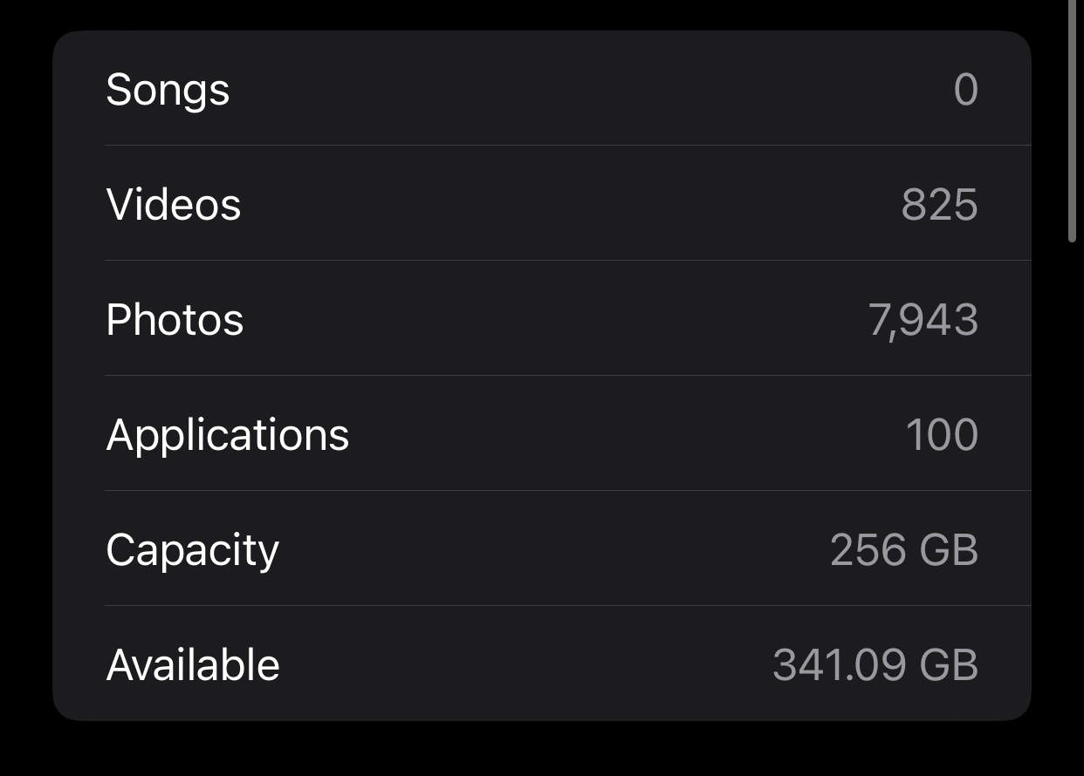The height and width of the screenshot is (776, 1084).
Task: Click the black background below the Available row
Action: pyautogui.click(x=542, y=749)
